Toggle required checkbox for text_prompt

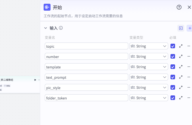[x=173, y=77]
